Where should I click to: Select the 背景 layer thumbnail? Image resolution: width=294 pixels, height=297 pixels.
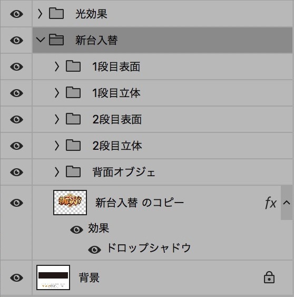[x=53, y=277]
